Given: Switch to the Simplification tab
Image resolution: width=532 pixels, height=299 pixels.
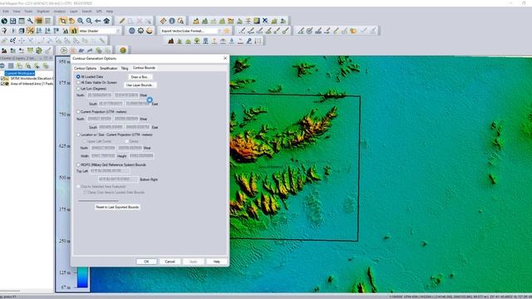Looking at the screenshot, I should pos(109,68).
